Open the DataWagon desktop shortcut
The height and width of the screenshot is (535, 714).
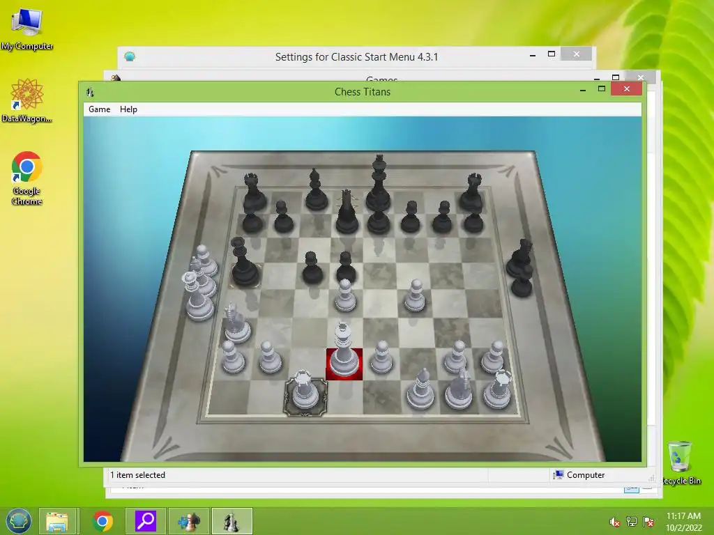(x=27, y=100)
